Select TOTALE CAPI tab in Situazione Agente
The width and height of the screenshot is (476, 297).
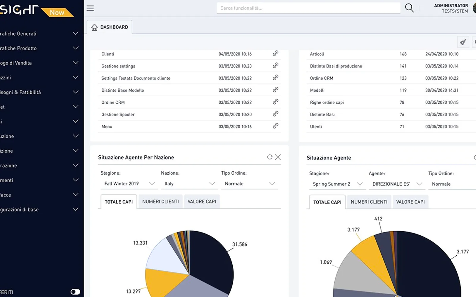point(327,202)
